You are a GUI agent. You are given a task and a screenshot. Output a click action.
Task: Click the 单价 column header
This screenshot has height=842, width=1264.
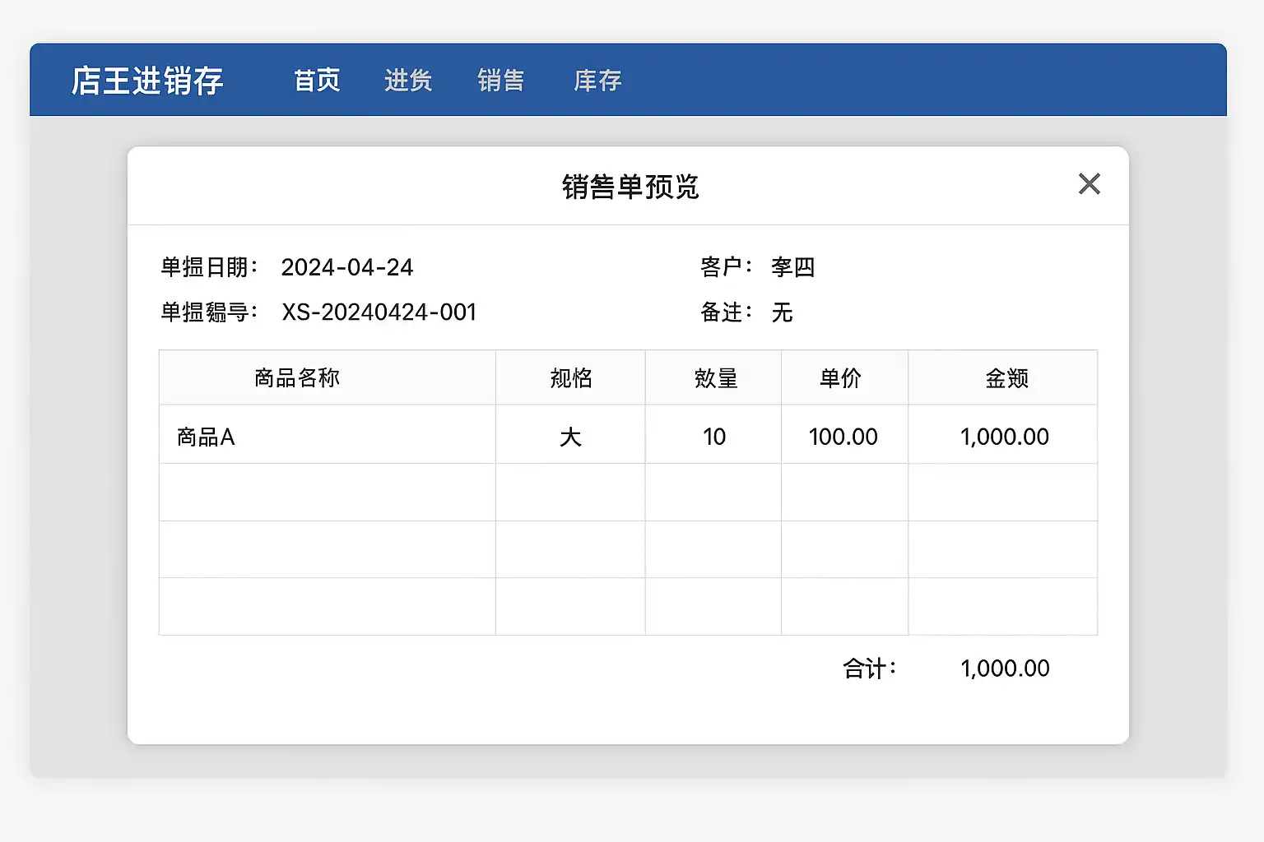point(840,378)
